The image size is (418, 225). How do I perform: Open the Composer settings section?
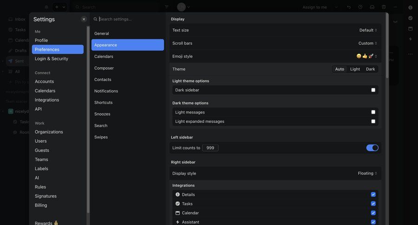click(x=128, y=68)
